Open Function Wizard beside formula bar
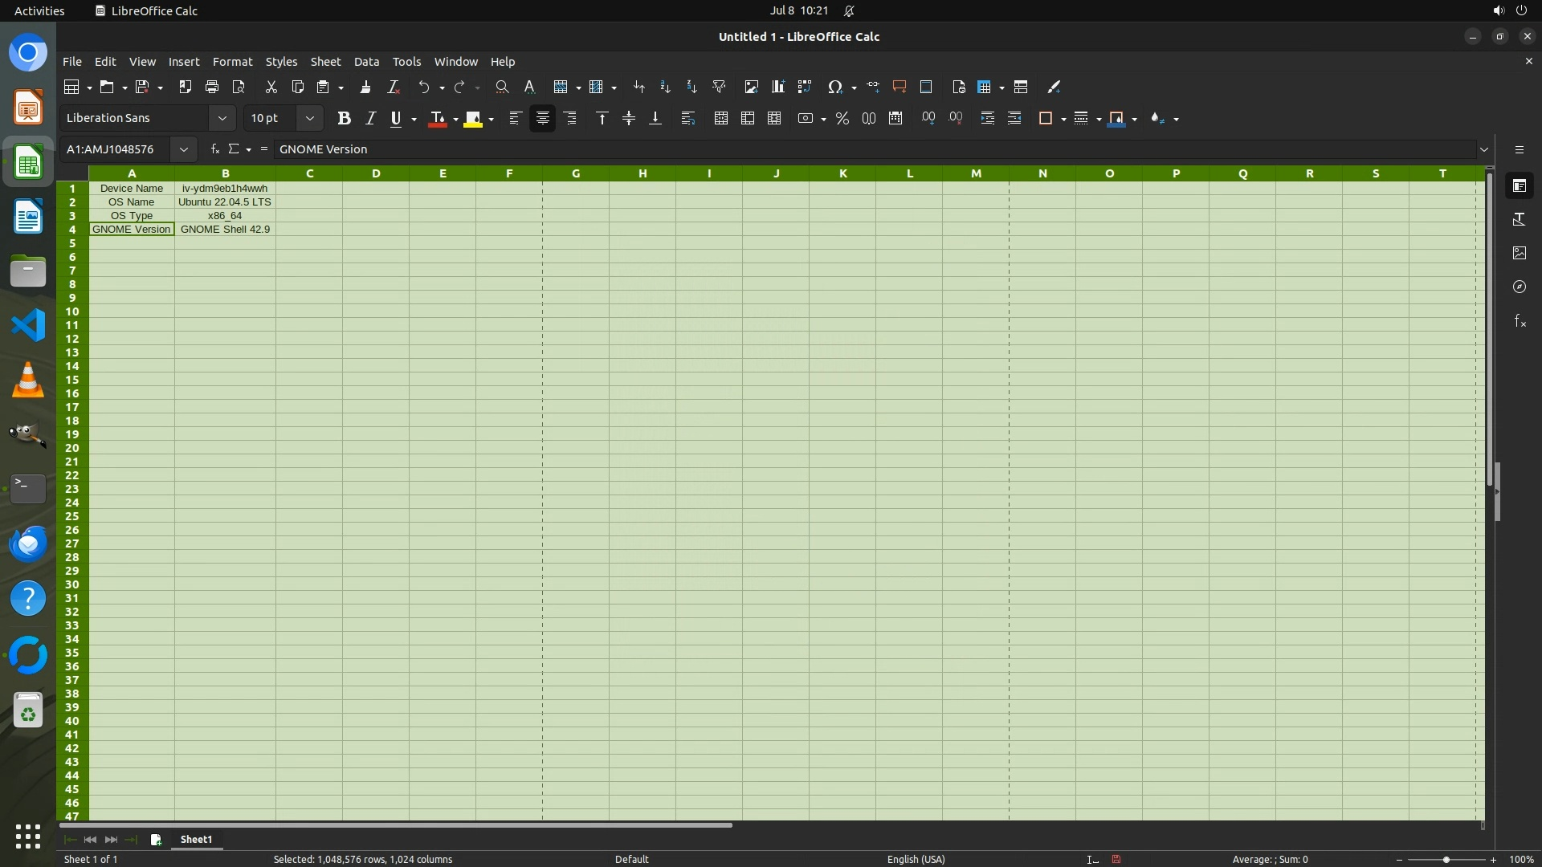Image resolution: width=1542 pixels, height=867 pixels. 214,149
